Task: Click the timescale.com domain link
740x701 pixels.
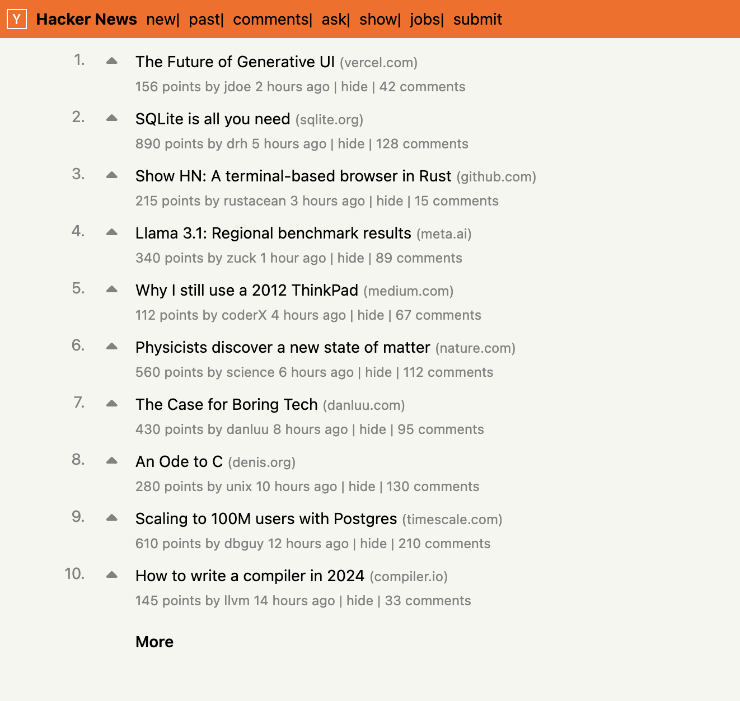Action: pos(452,520)
